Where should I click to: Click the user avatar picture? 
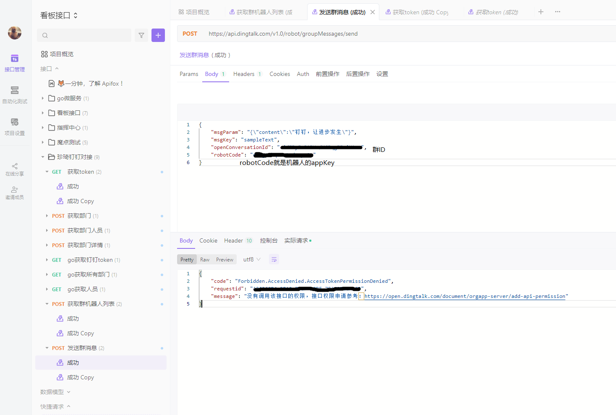tap(15, 33)
